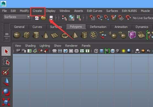The width and height of the screenshot is (153, 107).
Task: Click the shelf tab selector icon
Action: (x=7, y=34)
